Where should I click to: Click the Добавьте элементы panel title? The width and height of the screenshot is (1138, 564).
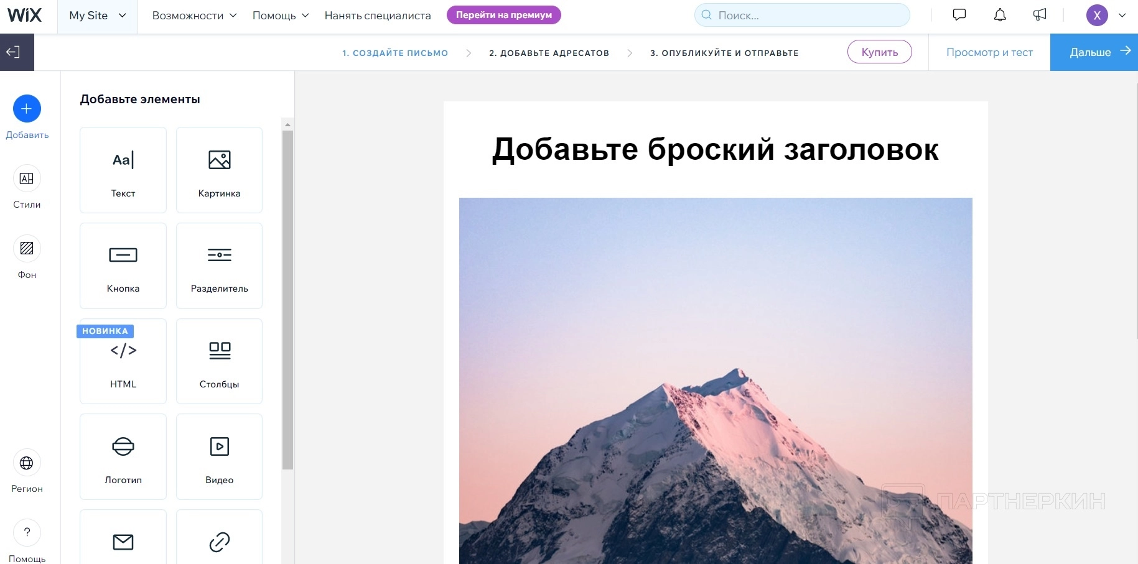coord(140,99)
